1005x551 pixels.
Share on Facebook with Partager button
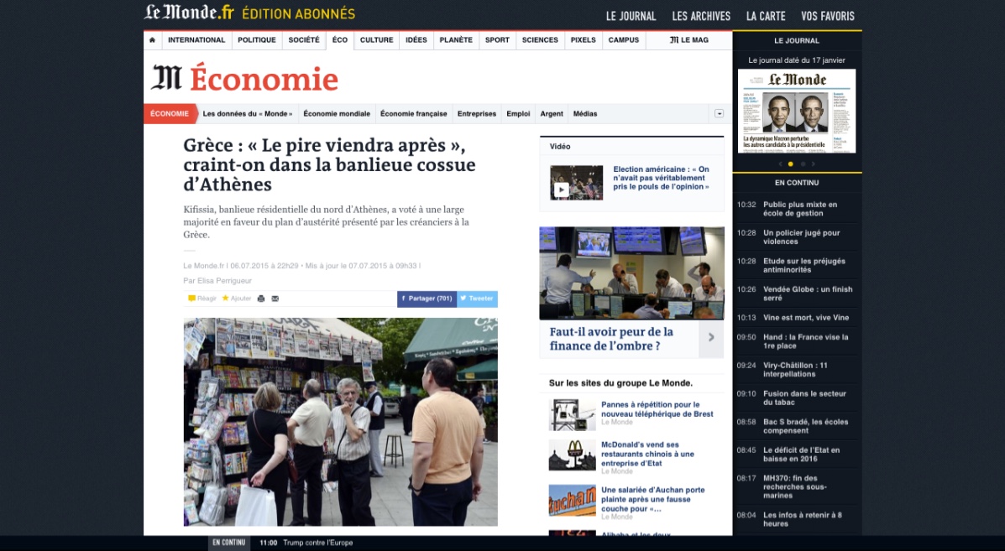427,299
